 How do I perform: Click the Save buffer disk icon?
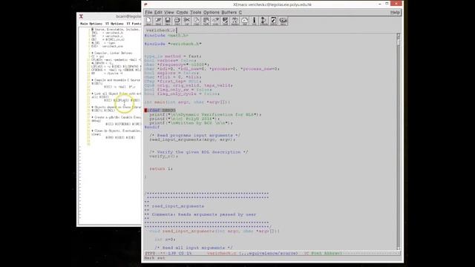[x=168, y=21]
